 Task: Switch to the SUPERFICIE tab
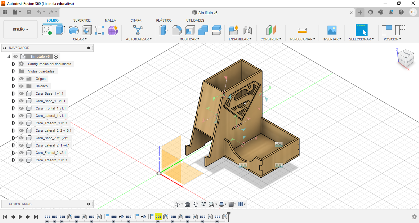pos(82,20)
